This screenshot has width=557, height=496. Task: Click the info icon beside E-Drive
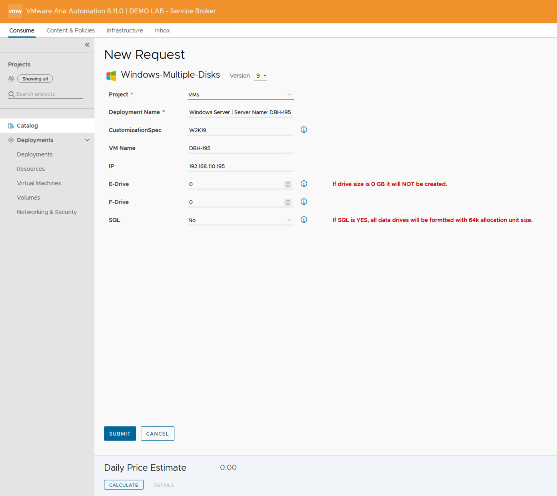[304, 184]
